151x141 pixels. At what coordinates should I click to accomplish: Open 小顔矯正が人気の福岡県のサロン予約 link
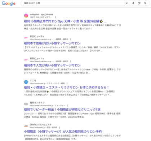pos(63,132)
